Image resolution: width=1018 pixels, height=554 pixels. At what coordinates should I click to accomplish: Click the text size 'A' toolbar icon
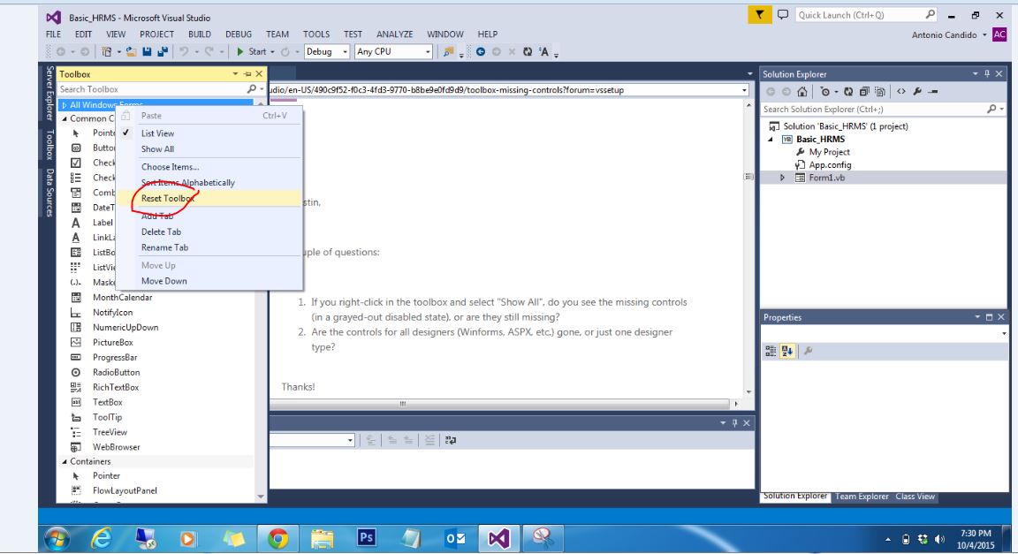coord(544,51)
